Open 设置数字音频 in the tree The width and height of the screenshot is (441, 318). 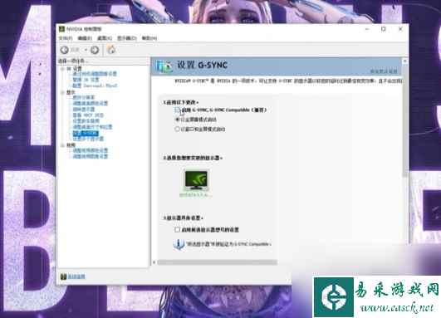tap(86, 121)
